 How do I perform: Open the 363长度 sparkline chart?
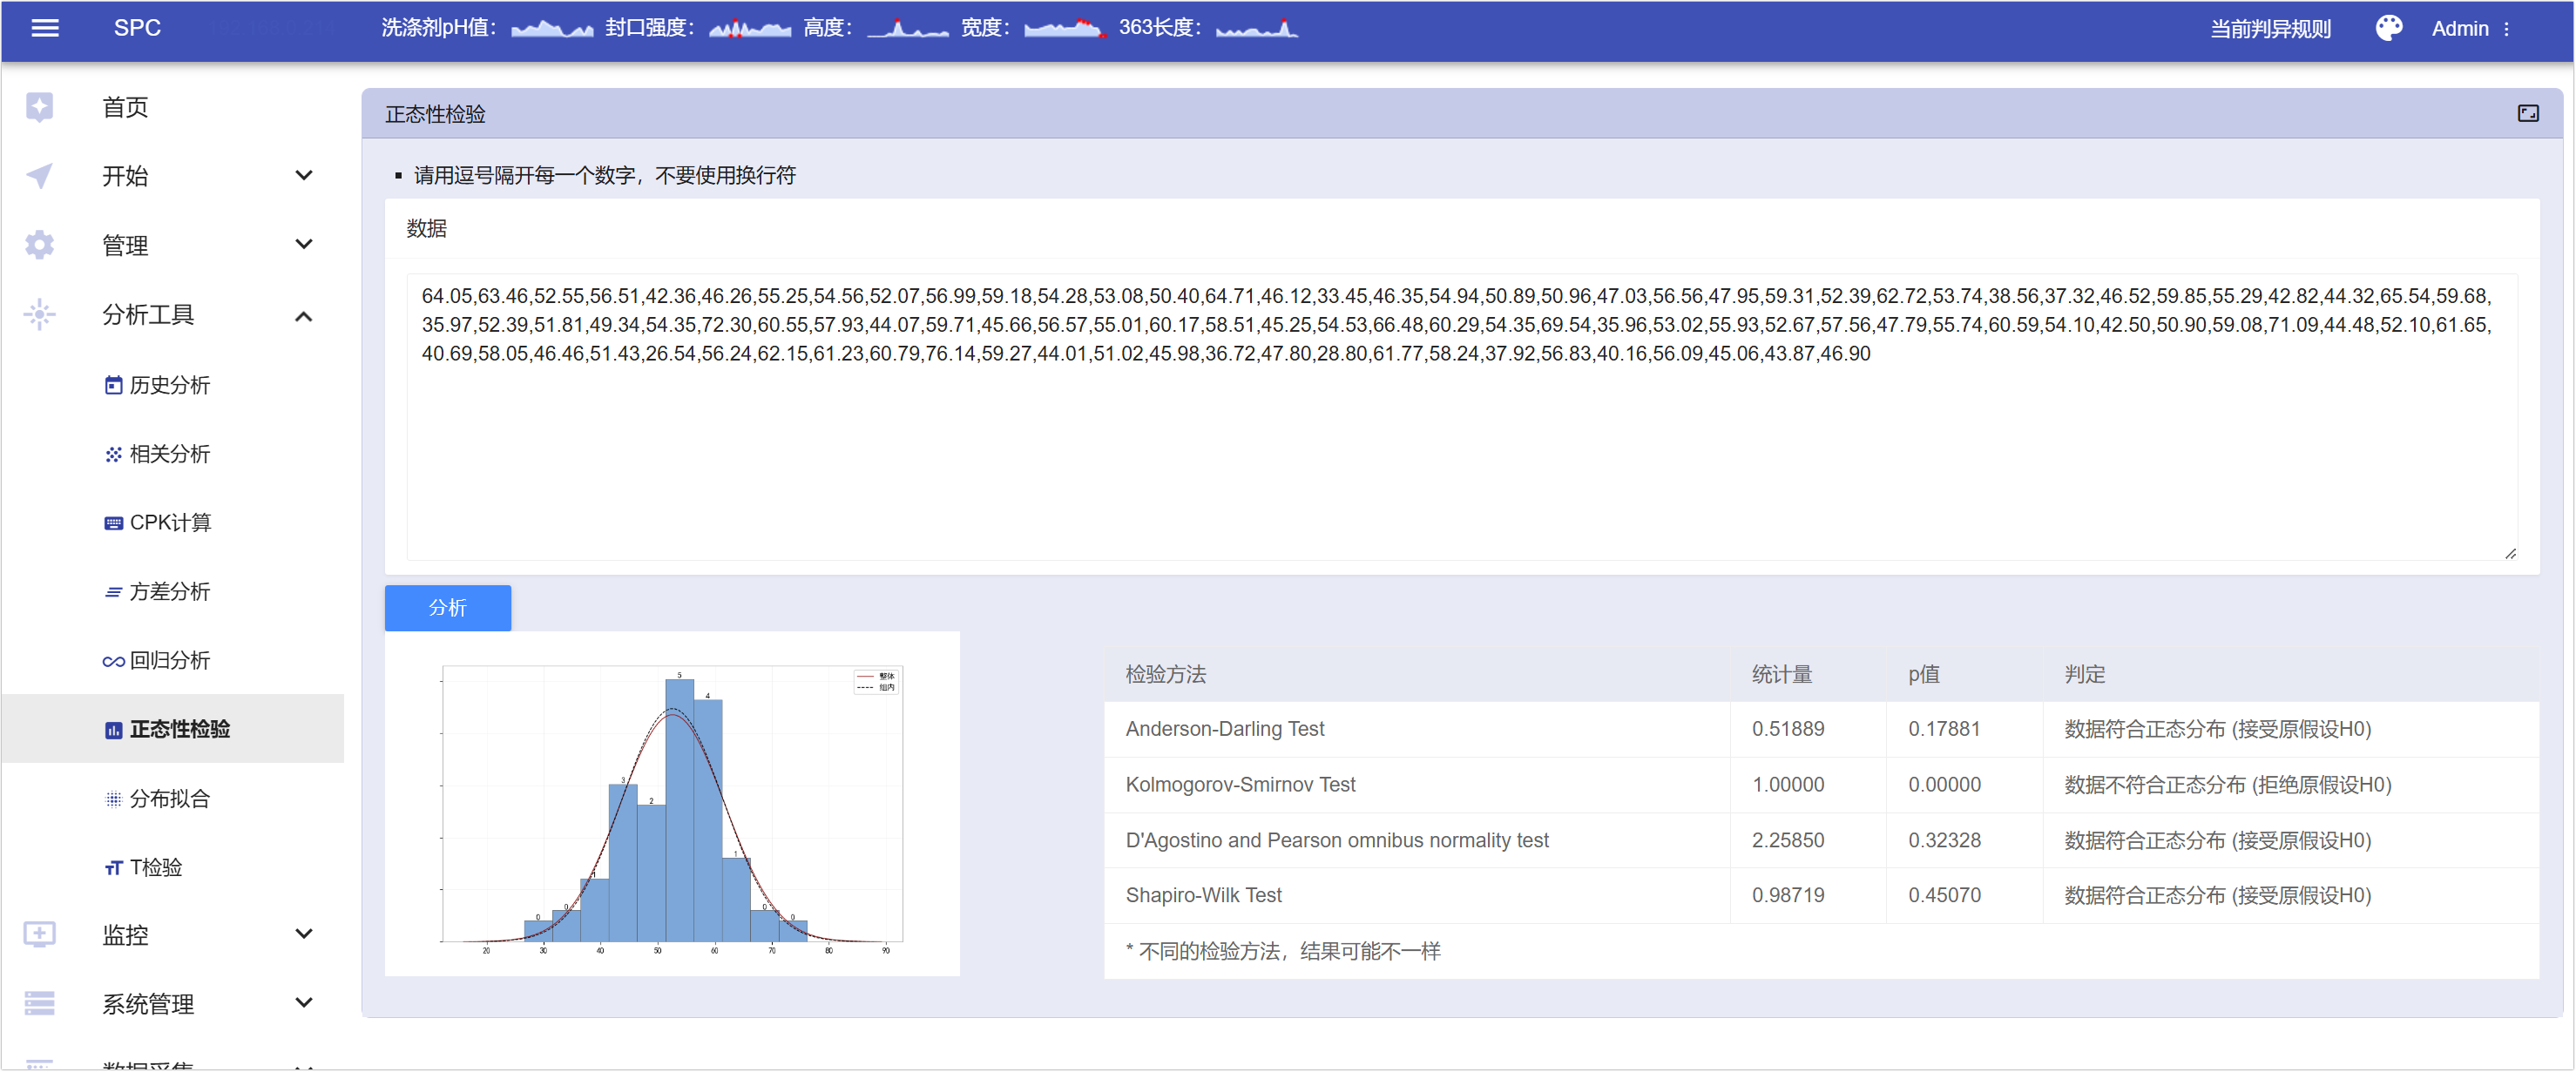click(x=1257, y=28)
